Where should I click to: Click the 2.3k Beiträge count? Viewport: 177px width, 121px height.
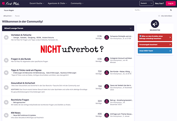click(99, 37)
